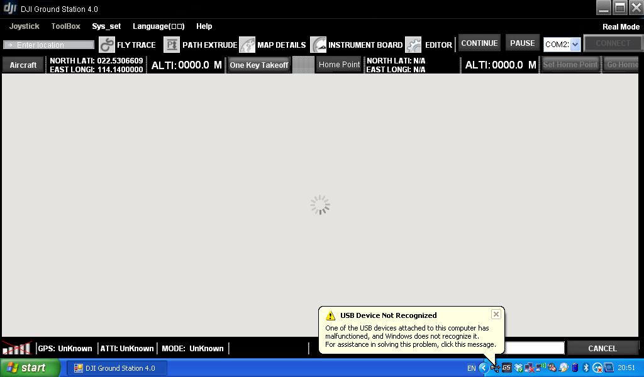Dismiss the USB Device Not Recognized balloon
The image size is (644, 377).
coord(496,314)
